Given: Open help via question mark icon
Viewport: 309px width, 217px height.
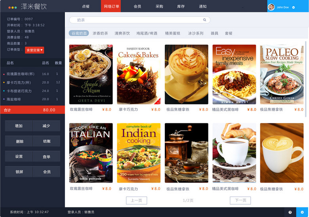Looking at the screenshot, I should (290, 212).
